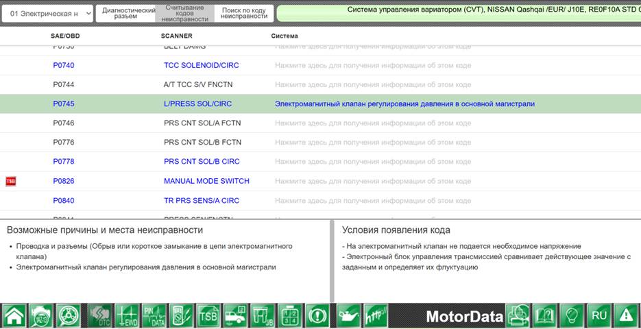
Task: Switch to 'Считывание кодов неисправности' tab
Action: pos(185,14)
